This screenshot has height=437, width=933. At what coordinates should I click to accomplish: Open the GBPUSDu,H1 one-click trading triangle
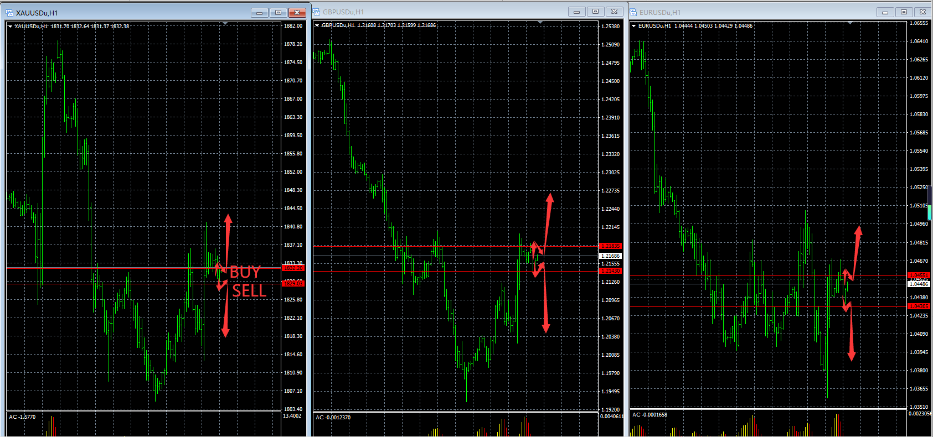tap(317, 25)
